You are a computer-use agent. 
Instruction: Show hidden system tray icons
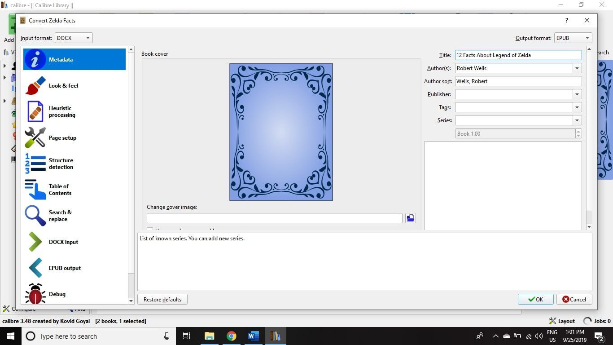pos(495,336)
